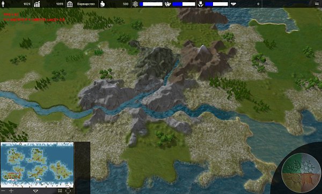Click snow-capped mountain peak on map
The height and width of the screenshot is (194, 322).
pyautogui.click(x=203, y=49)
